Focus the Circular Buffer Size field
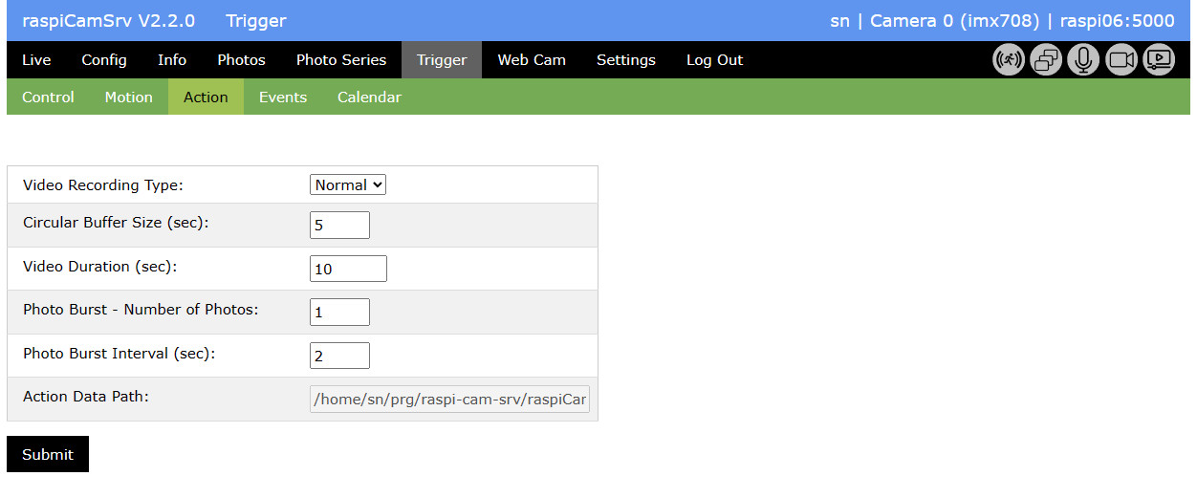 point(339,226)
